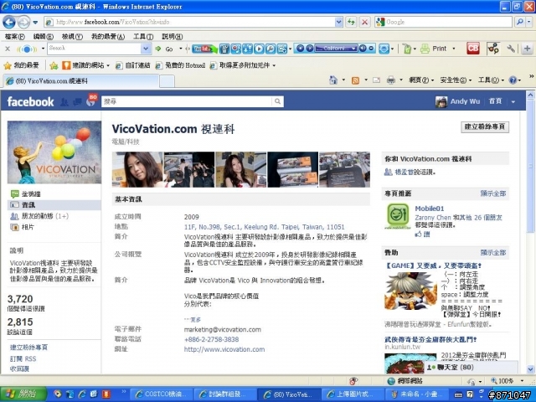The height and width of the screenshot is (402, 536).
Task: Open the recent pages dropdown arrow
Action: click(x=35, y=23)
